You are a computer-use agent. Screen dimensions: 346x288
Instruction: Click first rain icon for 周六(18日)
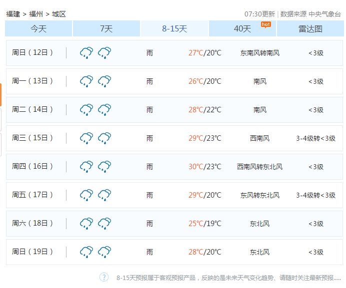click(x=86, y=223)
